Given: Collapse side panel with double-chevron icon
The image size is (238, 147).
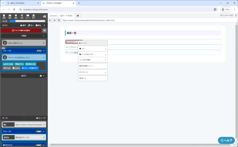Looking at the screenshot, I should coord(44,16).
